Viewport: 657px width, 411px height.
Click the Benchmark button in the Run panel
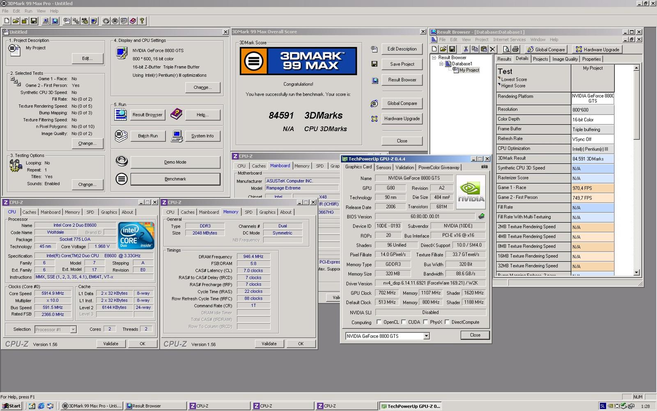click(x=175, y=179)
